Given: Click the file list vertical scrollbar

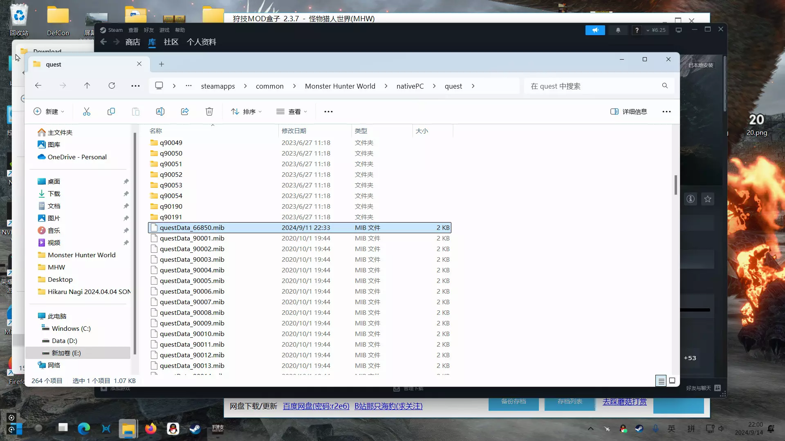Looking at the screenshot, I should click(675, 185).
